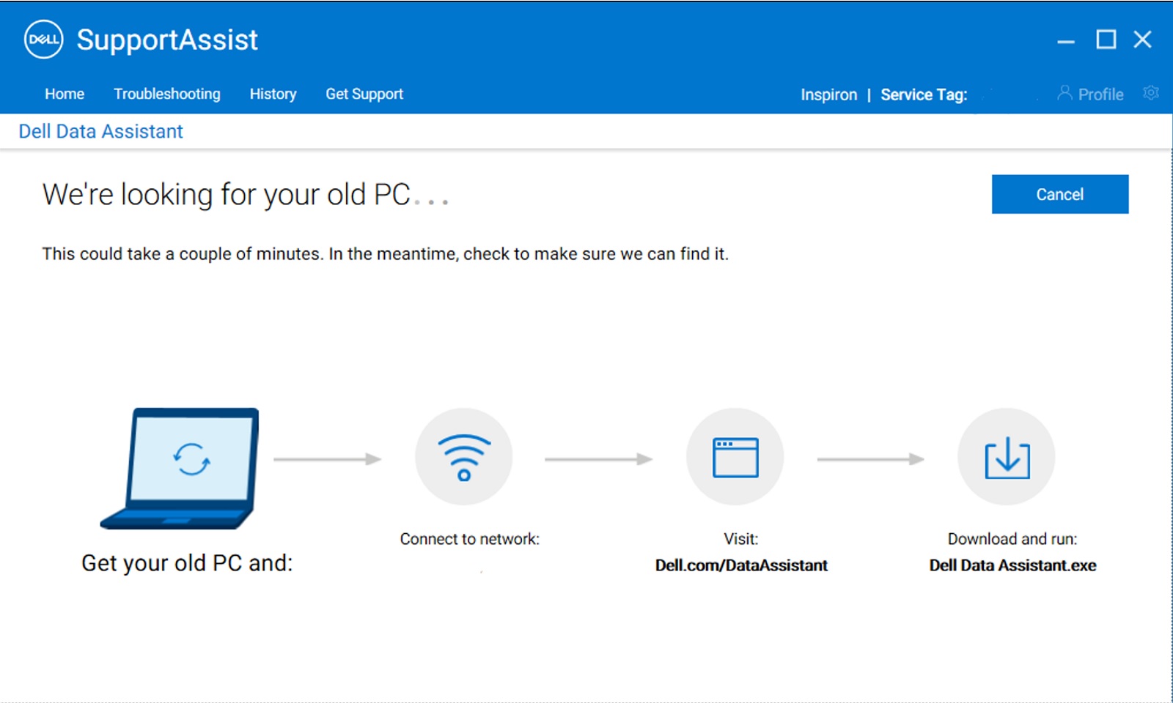Open the Troubleshooting tab
Image resolution: width=1173 pixels, height=703 pixels.
[167, 94]
